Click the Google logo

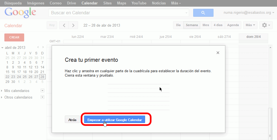coord(20,13)
